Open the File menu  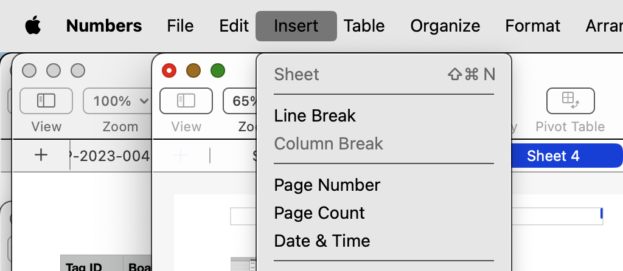(180, 26)
